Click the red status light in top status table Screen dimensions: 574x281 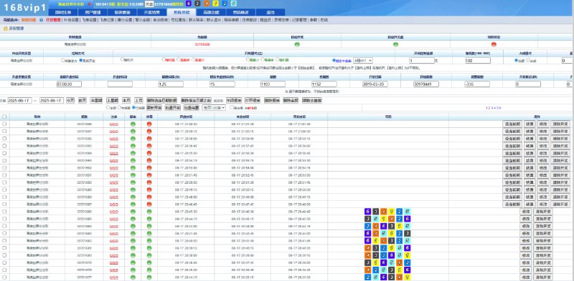tap(494, 44)
